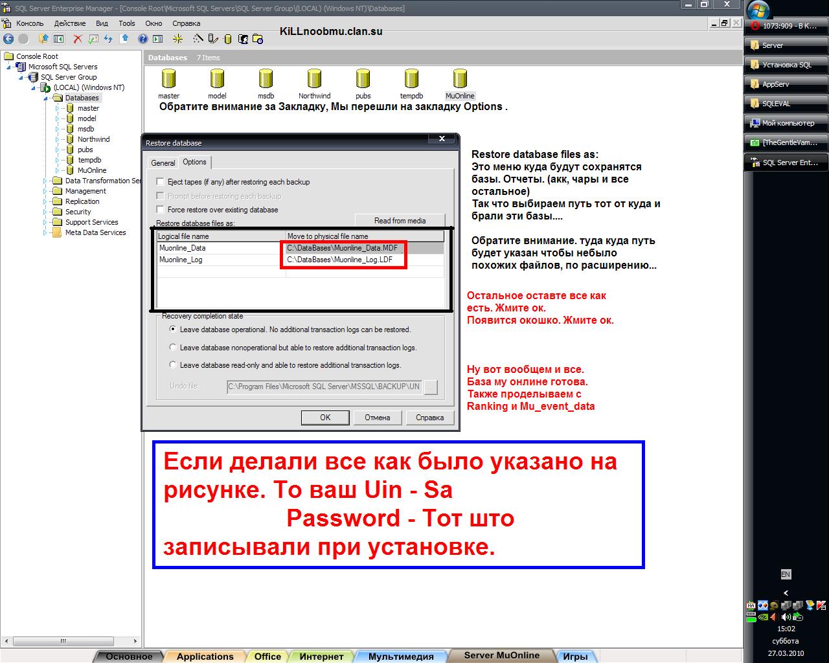Click the Run a Wizard wand icon
The image size is (829, 663).
click(198, 39)
